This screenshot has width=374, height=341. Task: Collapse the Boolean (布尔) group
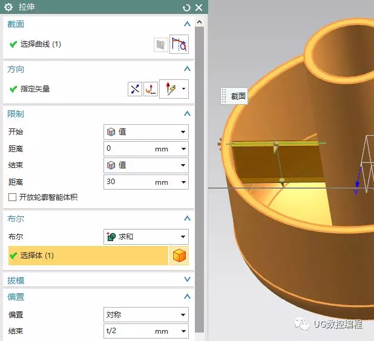(187, 218)
